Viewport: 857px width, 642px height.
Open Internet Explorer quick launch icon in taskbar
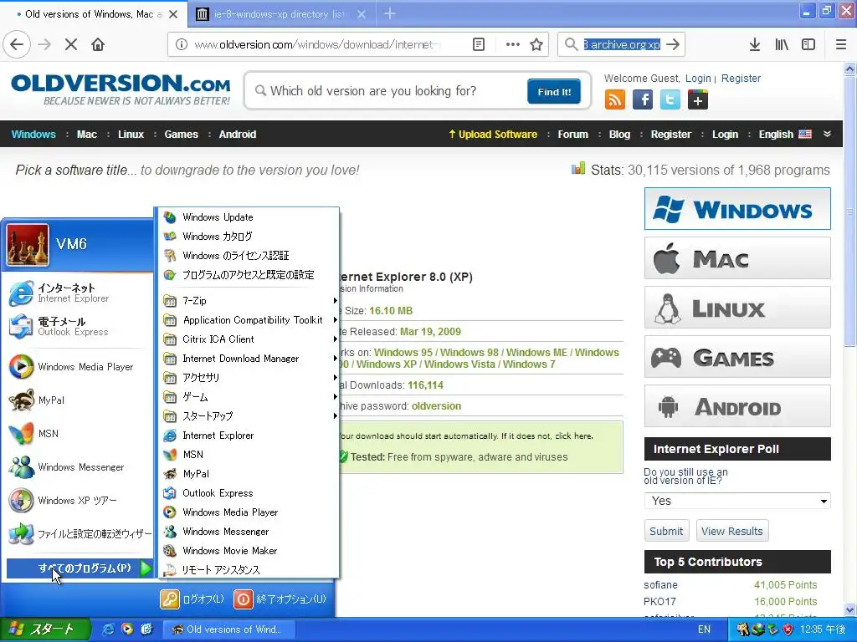108,629
